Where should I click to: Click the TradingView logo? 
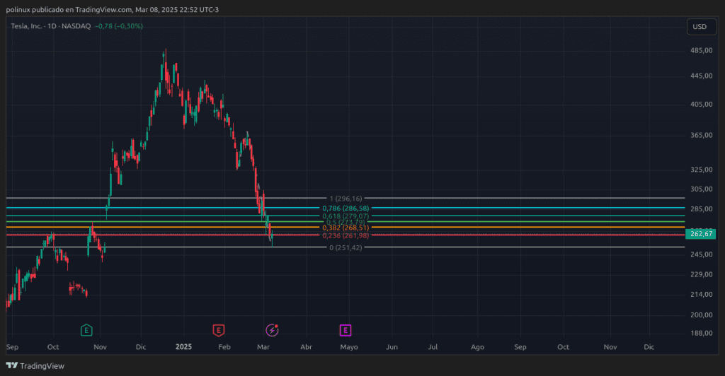(35, 366)
